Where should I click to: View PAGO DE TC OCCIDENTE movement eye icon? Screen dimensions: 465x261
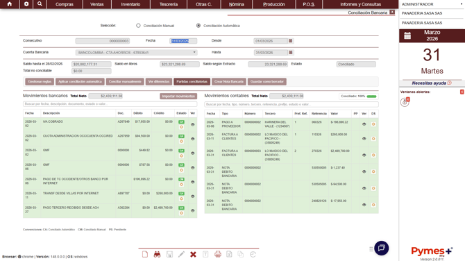tap(193, 182)
